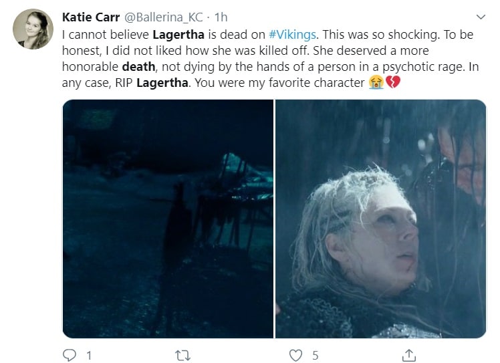Click the 1h timestamp
Image resolution: width=500 pixels, height=363 pixels.
pos(221,17)
